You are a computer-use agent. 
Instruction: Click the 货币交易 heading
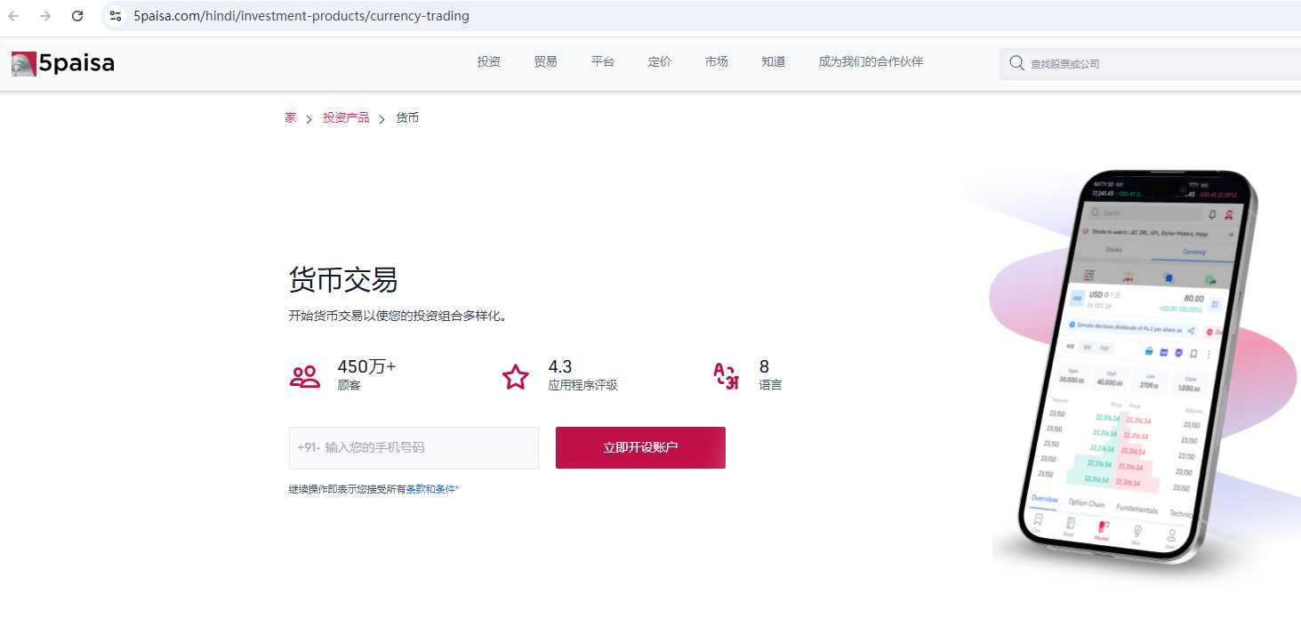(343, 280)
